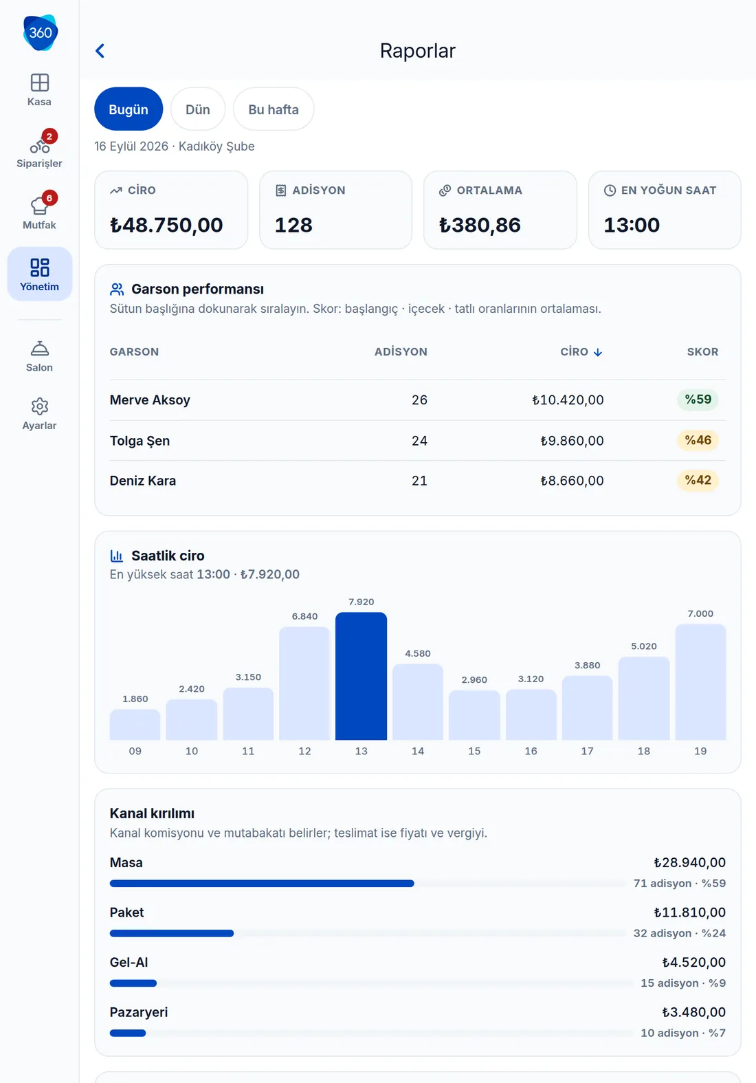
Task: Switch to the Bu hafta tab
Action: point(274,109)
